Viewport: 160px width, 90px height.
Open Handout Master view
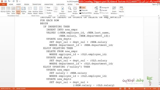click(x=35, y=10)
